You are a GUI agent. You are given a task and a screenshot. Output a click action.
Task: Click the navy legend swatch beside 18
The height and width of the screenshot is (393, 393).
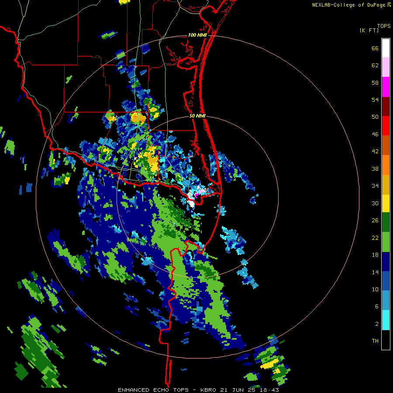[386, 262]
